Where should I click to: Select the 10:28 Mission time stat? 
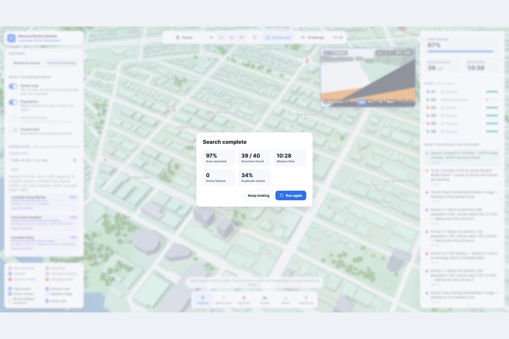coord(290,158)
